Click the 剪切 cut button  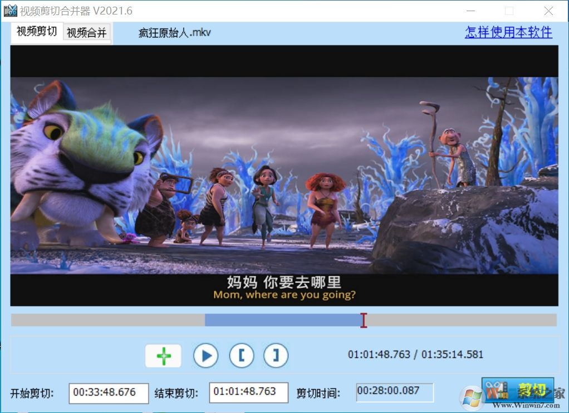[x=517, y=391]
